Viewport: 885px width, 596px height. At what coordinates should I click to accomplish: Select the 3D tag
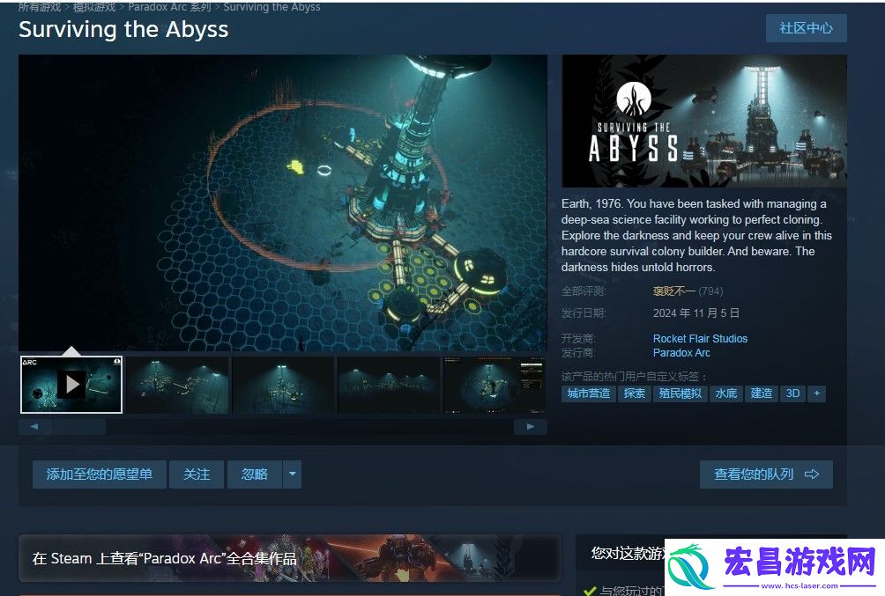click(x=792, y=394)
